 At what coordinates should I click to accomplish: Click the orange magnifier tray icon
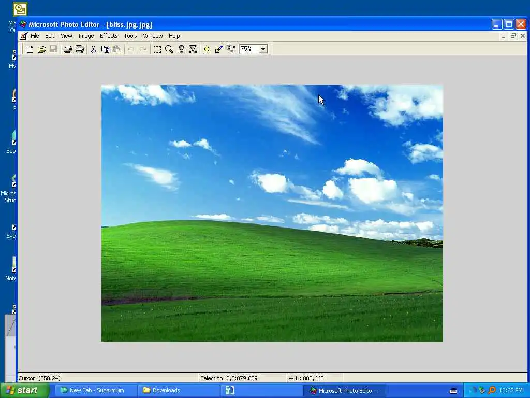[492, 390]
